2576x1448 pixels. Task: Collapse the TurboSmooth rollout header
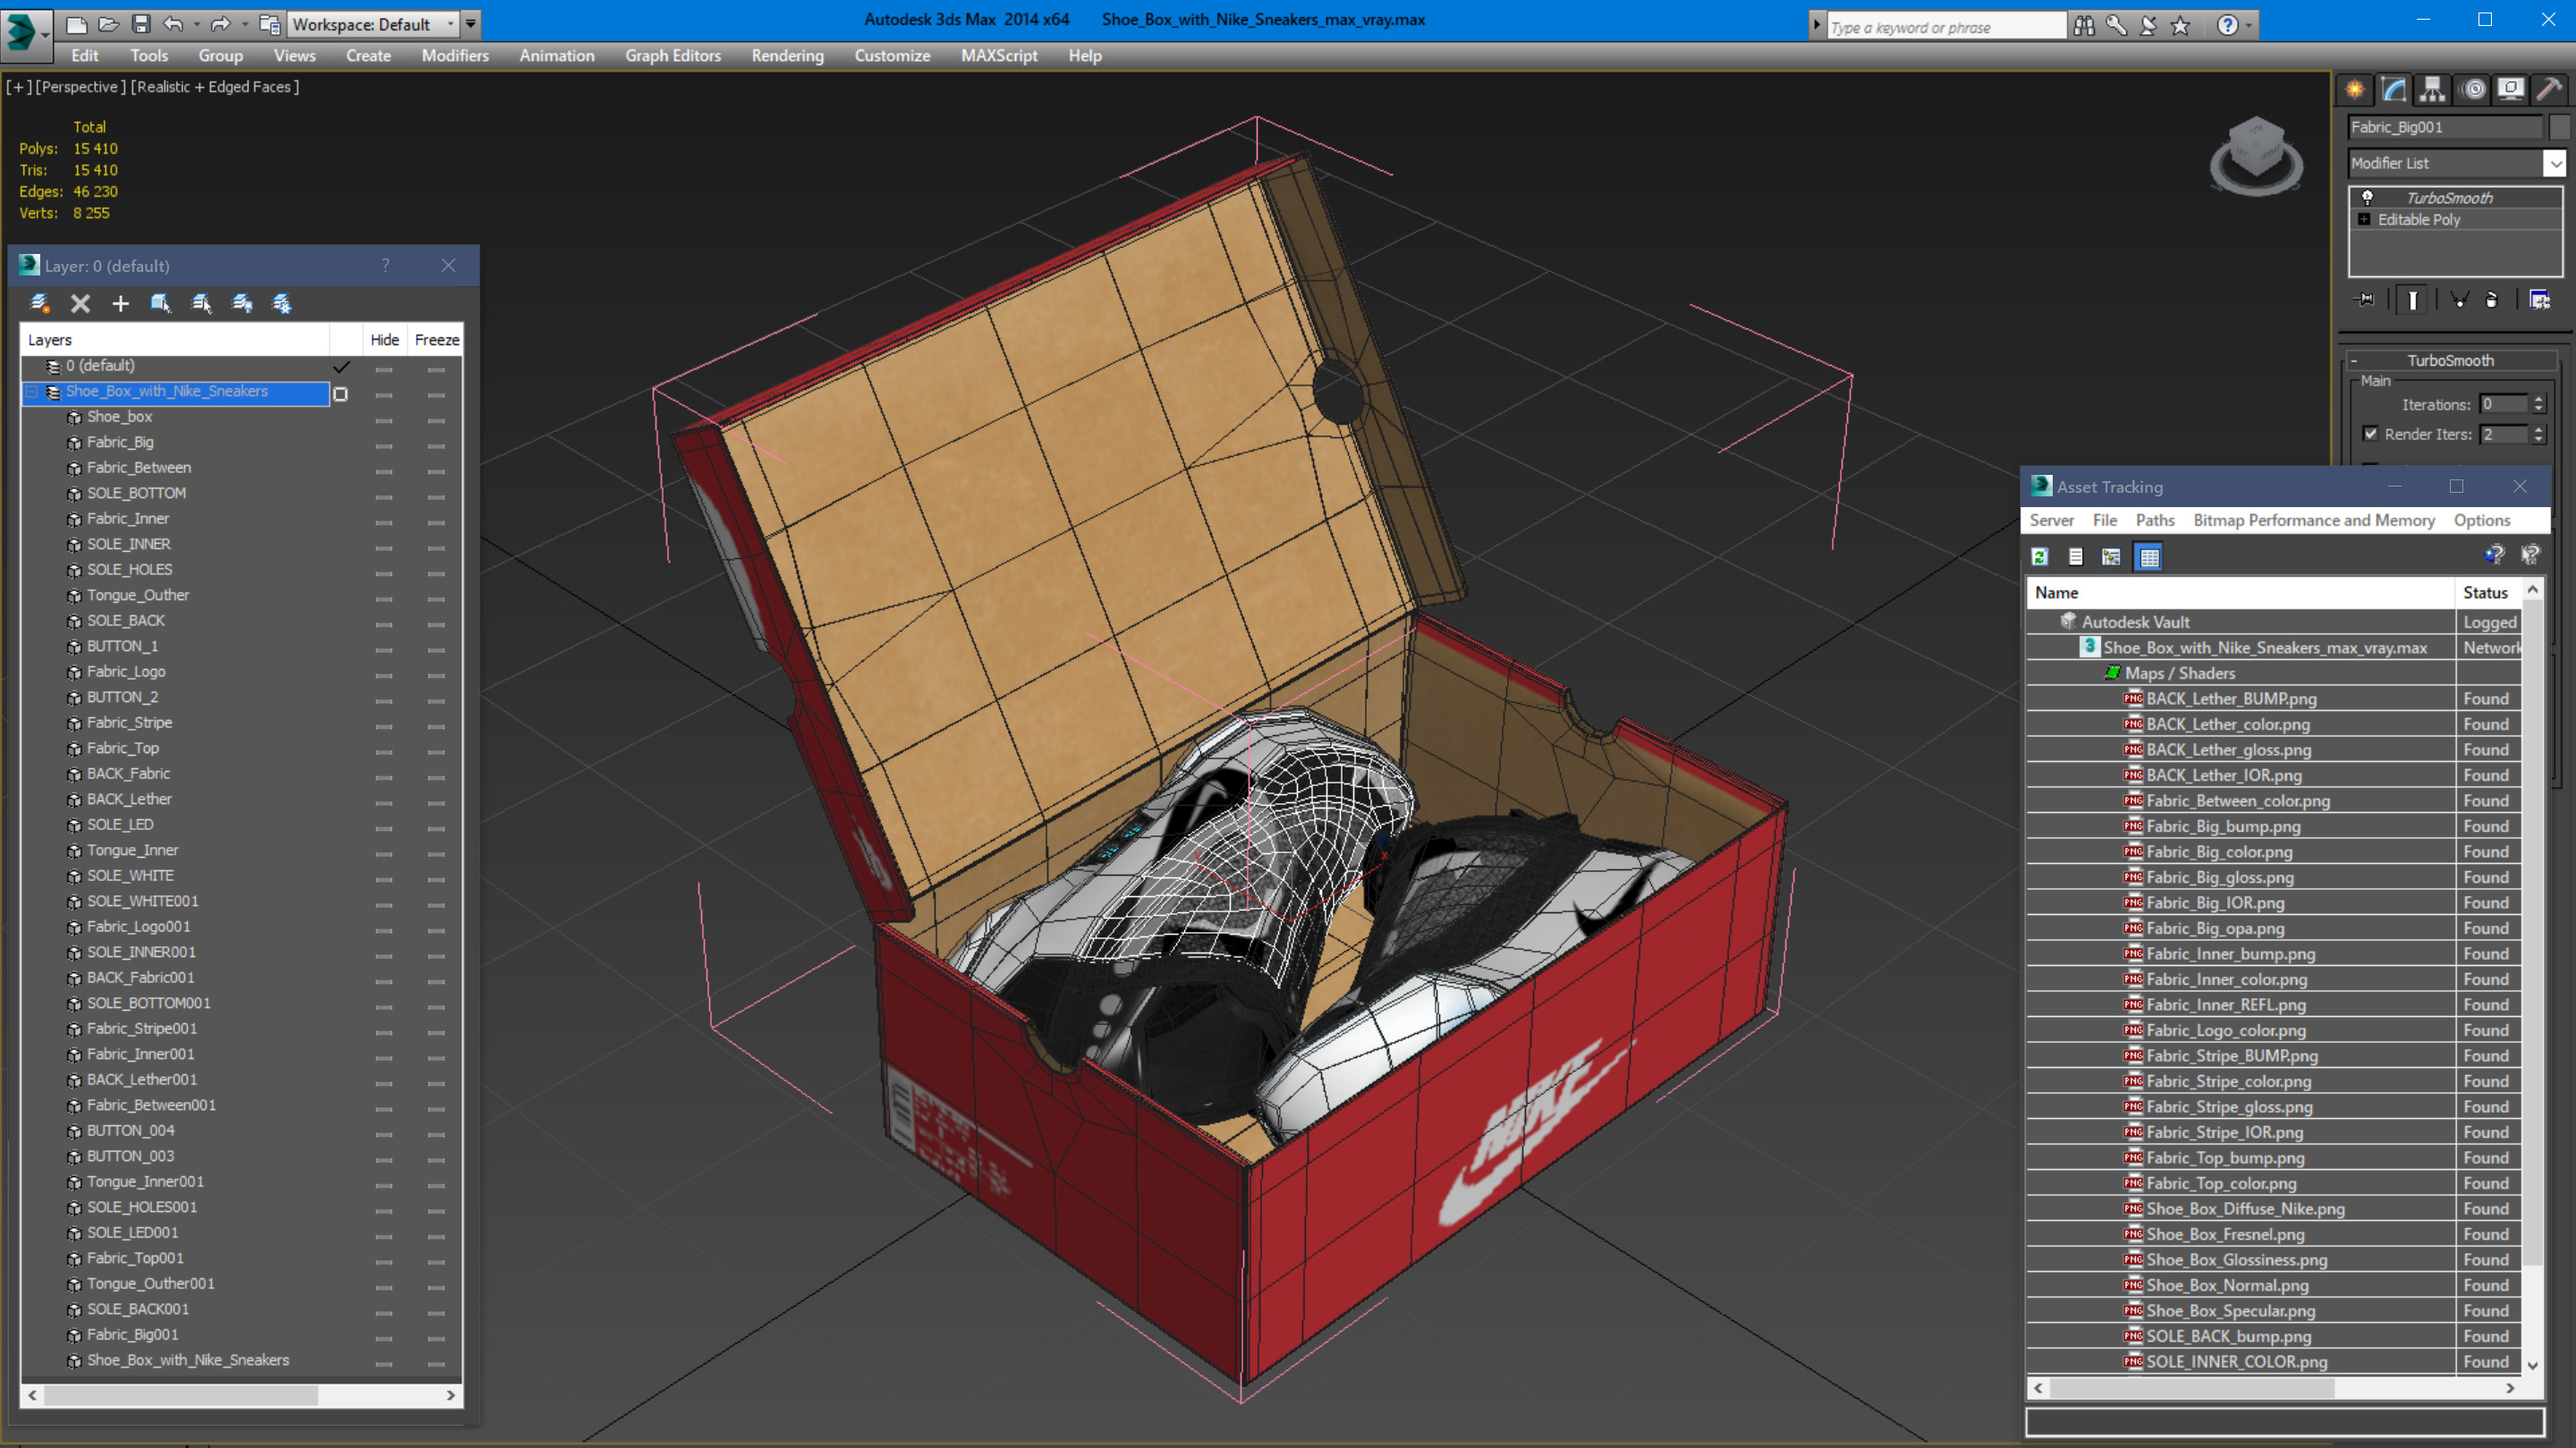(x=2450, y=360)
